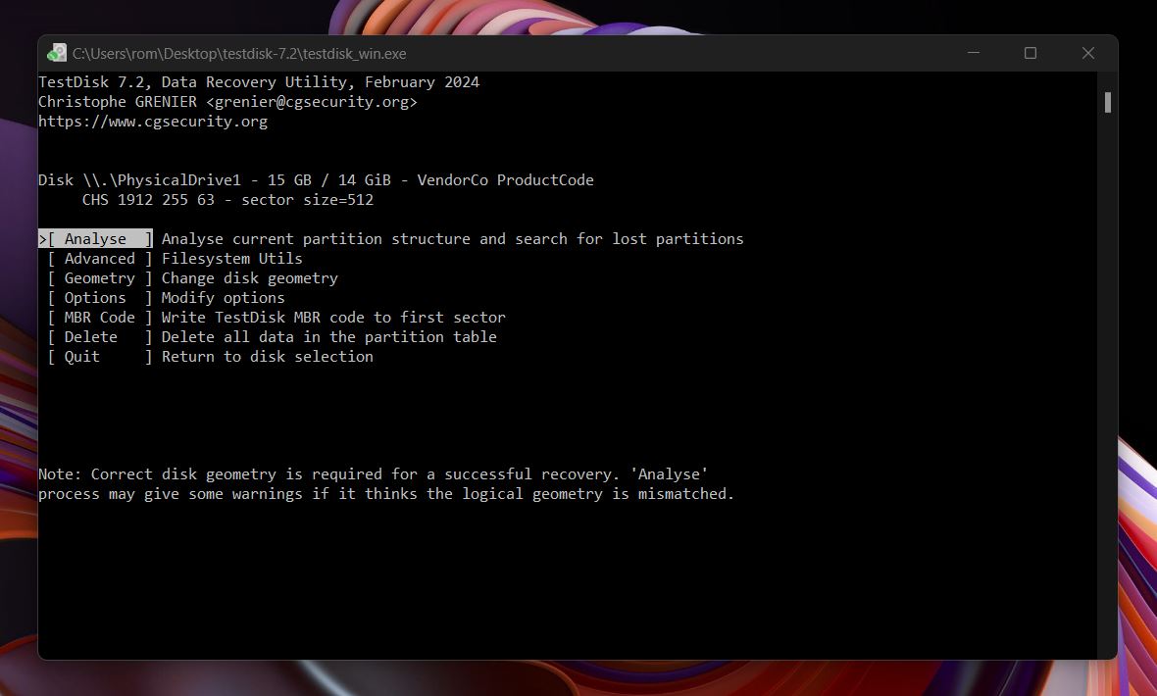Select the Delete menu option
This screenshot has height=696, width=1157.
100,337
